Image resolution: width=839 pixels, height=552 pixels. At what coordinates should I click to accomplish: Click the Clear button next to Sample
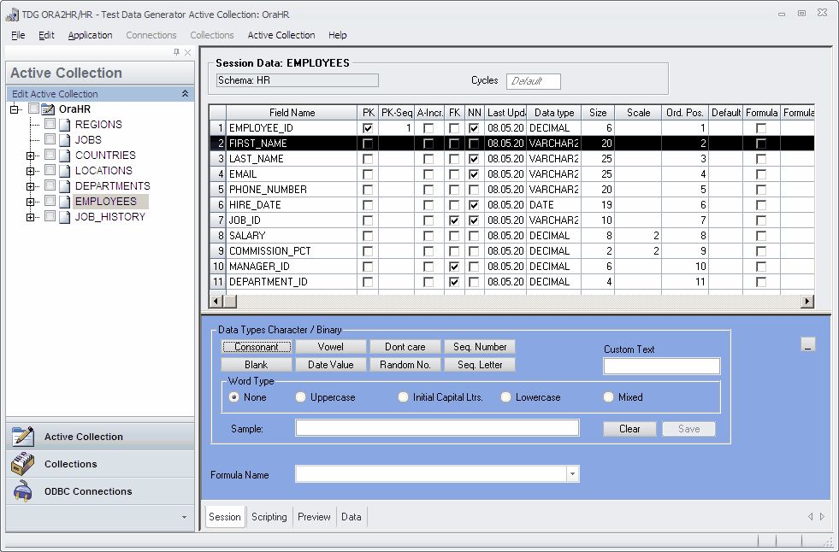click(629, 428)
